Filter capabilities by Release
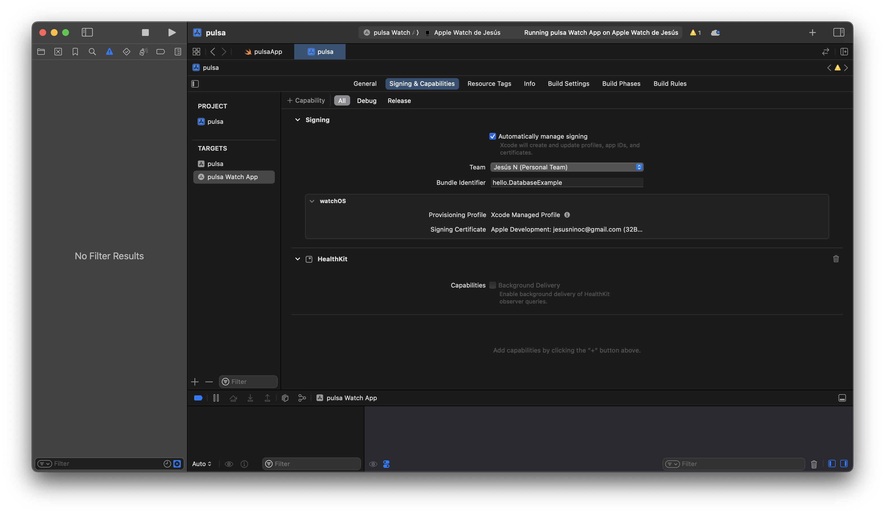 point(399,101)
